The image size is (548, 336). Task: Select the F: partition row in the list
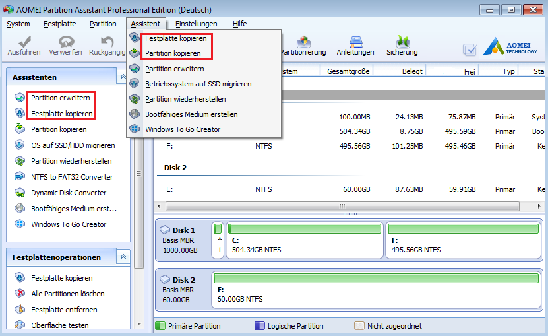click(350, 146)
